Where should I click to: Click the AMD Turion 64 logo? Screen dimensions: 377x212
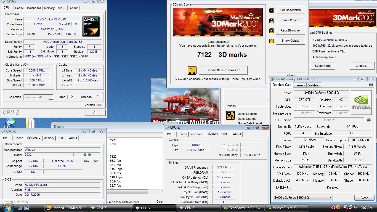coord(91,26)
